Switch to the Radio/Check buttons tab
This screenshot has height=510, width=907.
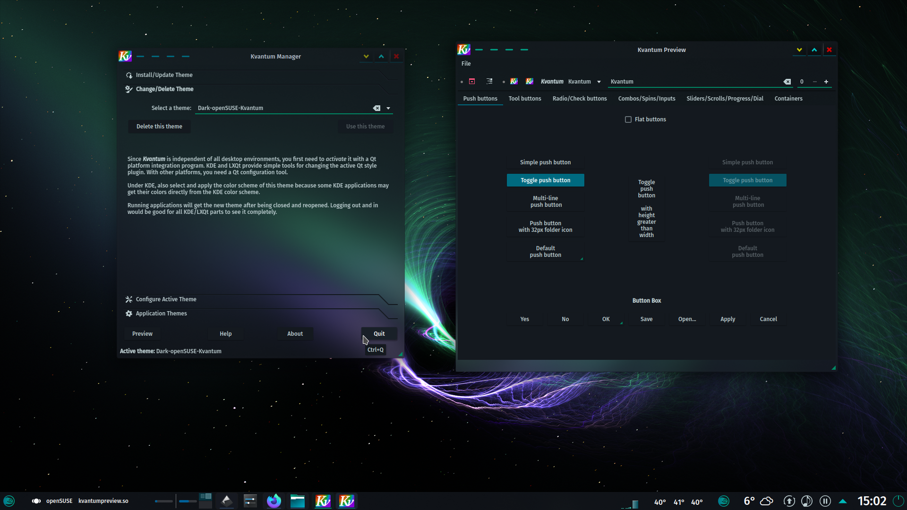580,99
